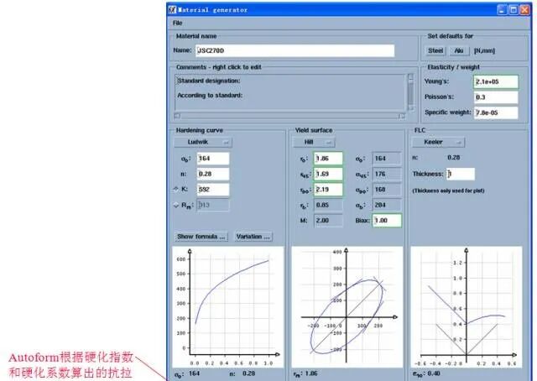Click the Material name input field
Viewport: 537px width, 381px height.
point(295,50)
